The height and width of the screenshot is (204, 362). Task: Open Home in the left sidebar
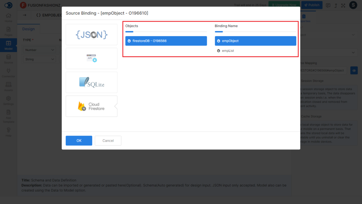(8, 18)
